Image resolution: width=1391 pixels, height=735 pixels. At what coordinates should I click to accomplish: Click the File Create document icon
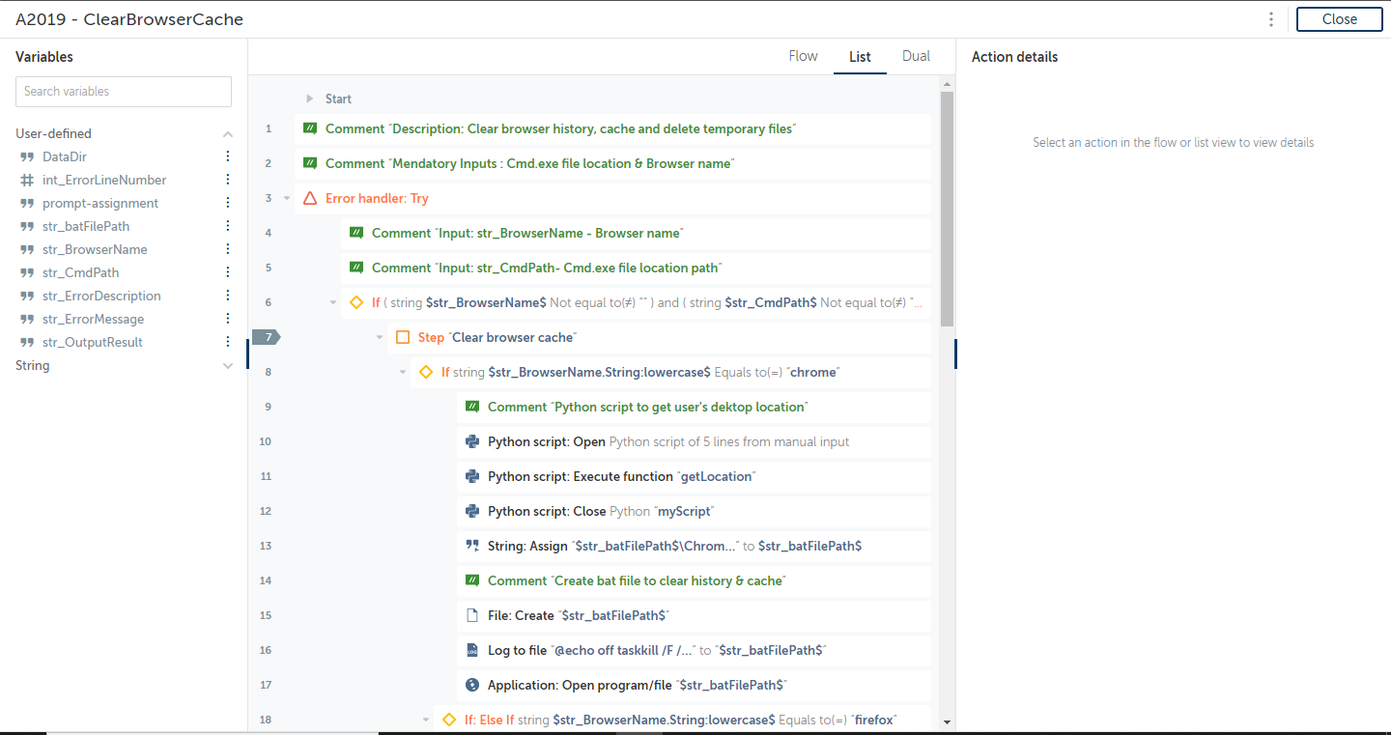tap(472, 615)
